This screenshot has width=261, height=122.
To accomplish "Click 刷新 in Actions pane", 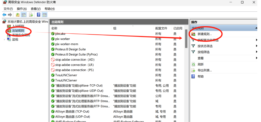I will tap(200, 64).
